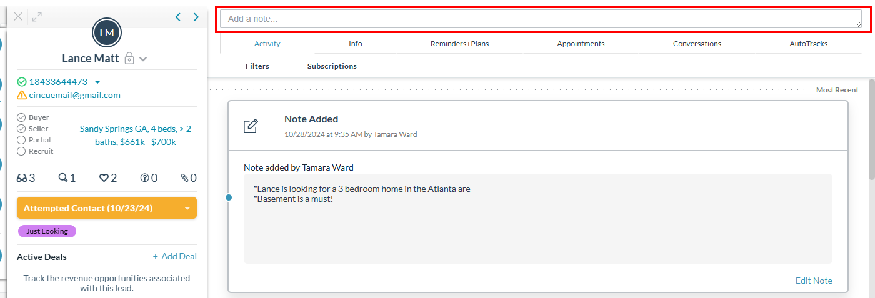The height and width of the screenshot is (298, 875).
Task: Click the saved searches magnifier icon
Action: (62, 178)
